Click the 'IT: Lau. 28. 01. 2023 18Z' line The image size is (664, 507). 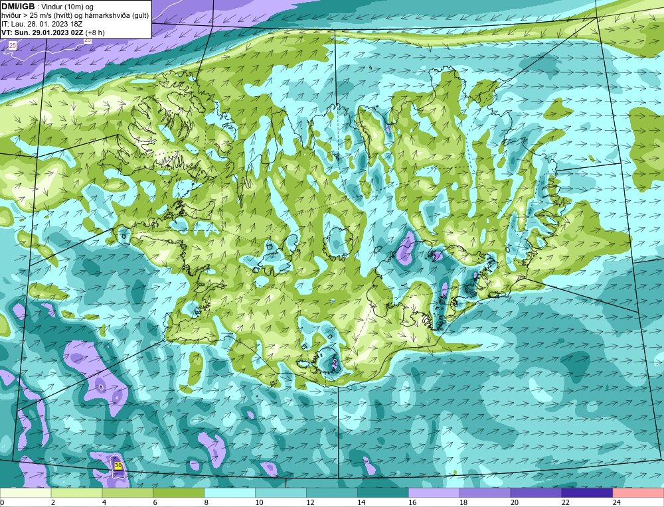coord(42,24)
